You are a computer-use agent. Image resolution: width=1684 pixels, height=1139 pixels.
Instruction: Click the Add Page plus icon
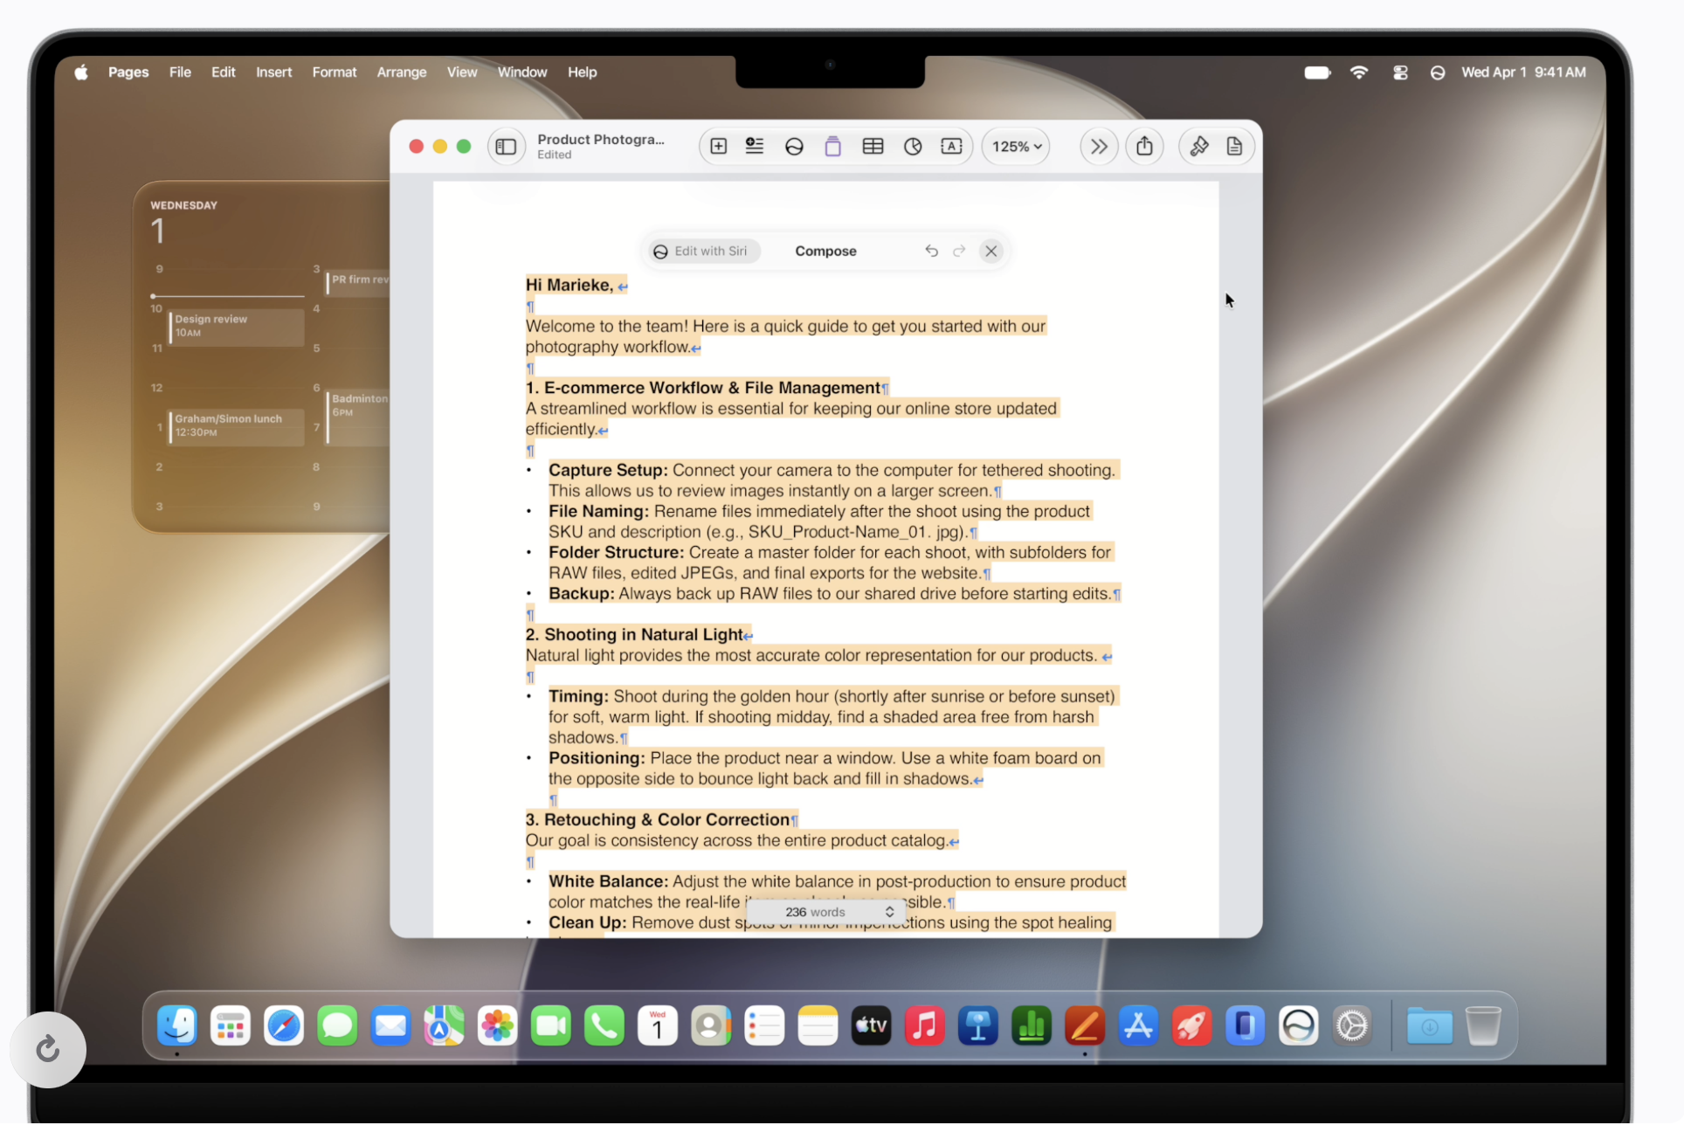(x=718, y=147)
